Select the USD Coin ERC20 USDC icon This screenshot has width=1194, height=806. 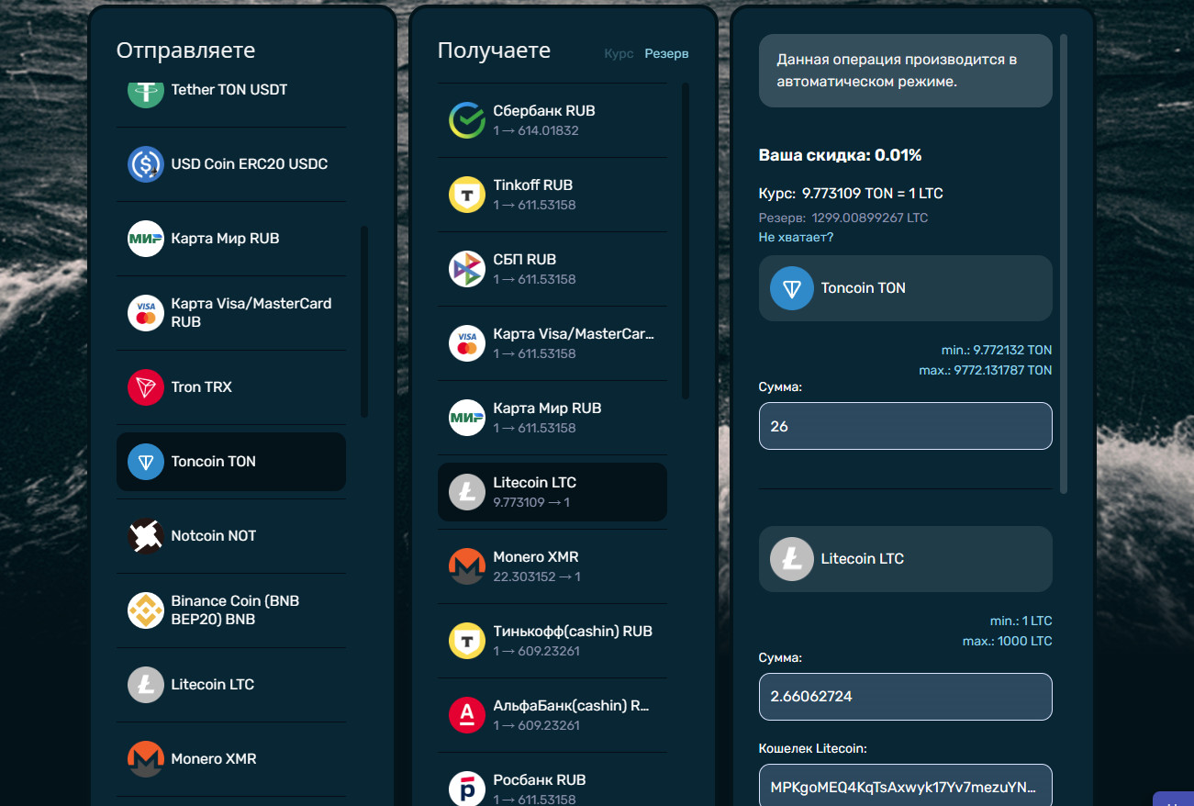coord(145,164)
